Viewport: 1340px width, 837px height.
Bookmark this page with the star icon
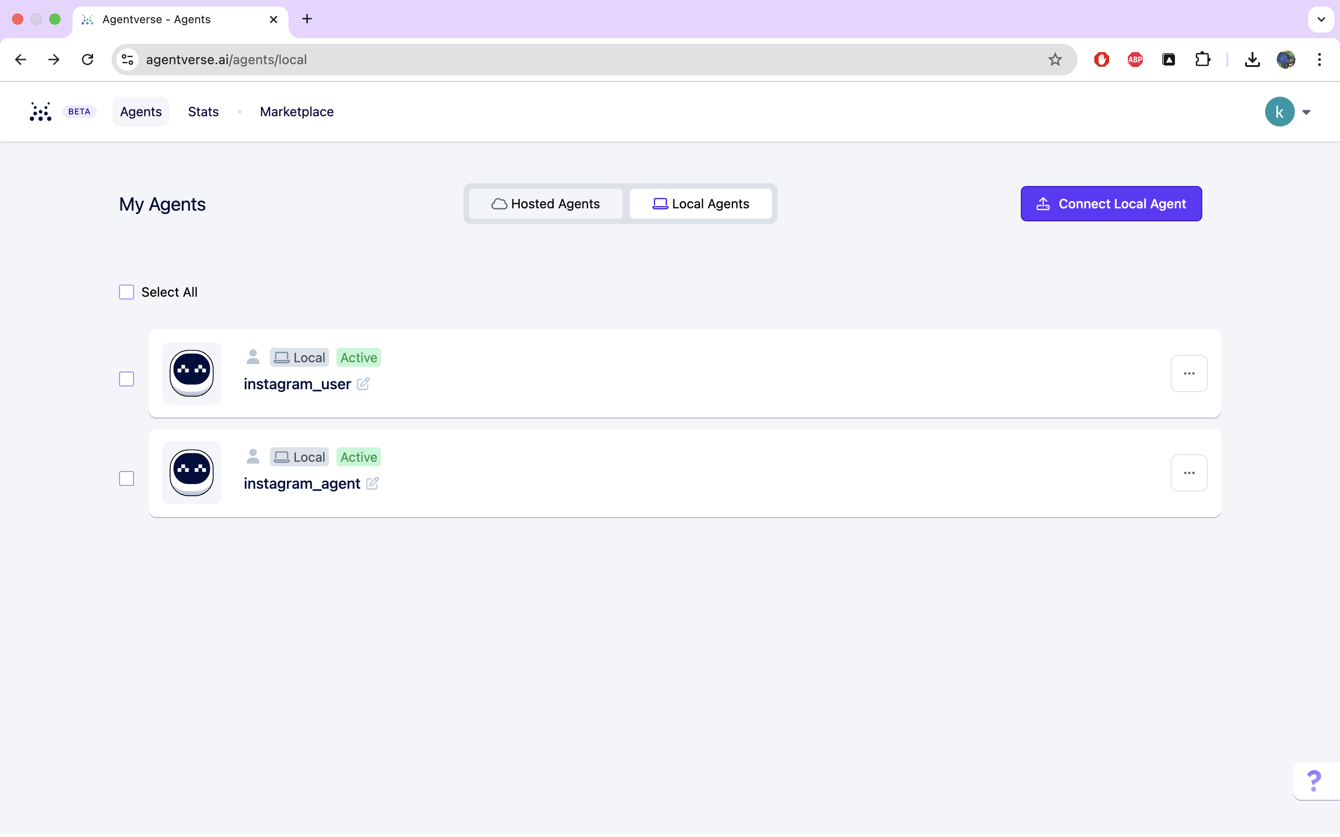[1055, 60]
